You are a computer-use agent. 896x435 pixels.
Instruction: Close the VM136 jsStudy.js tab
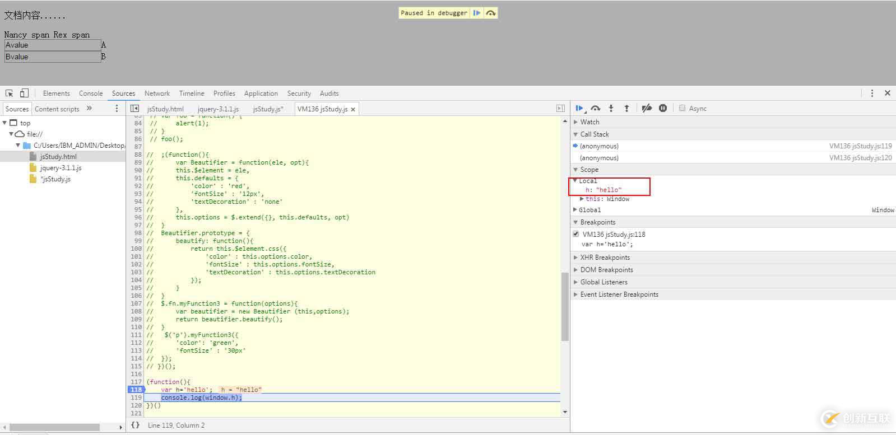353,109
